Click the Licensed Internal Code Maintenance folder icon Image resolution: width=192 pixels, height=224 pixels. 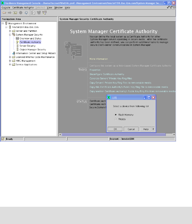coord(14,57)
